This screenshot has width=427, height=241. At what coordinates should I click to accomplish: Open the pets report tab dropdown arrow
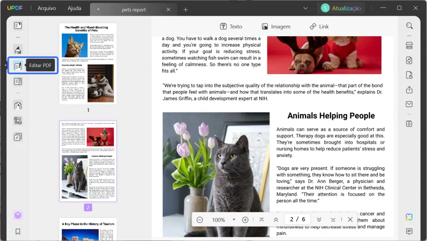[x=98, y=8]
